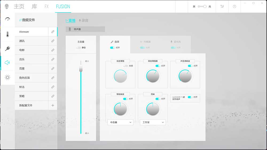Switch to the 重播 playback tab
The image size is (267, 150).
pyautogui.click(x=70, y=21)
